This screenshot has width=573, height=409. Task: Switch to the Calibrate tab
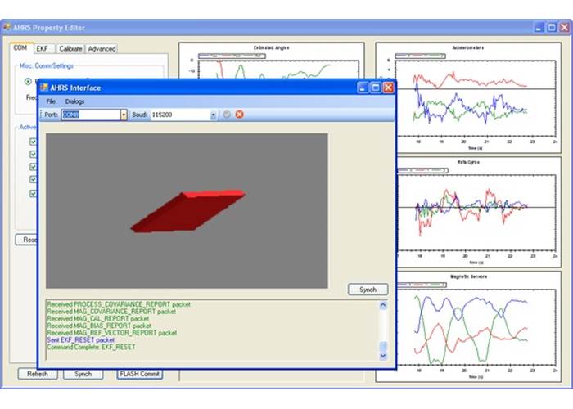pos(70,49)
